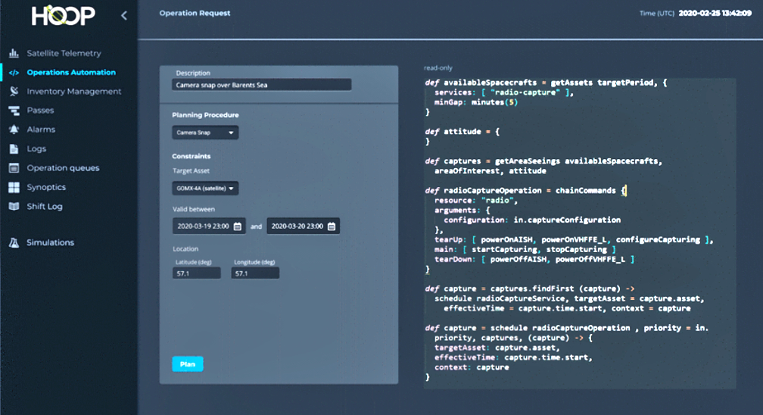Click the Longitude input field

[x=255, y=273]
